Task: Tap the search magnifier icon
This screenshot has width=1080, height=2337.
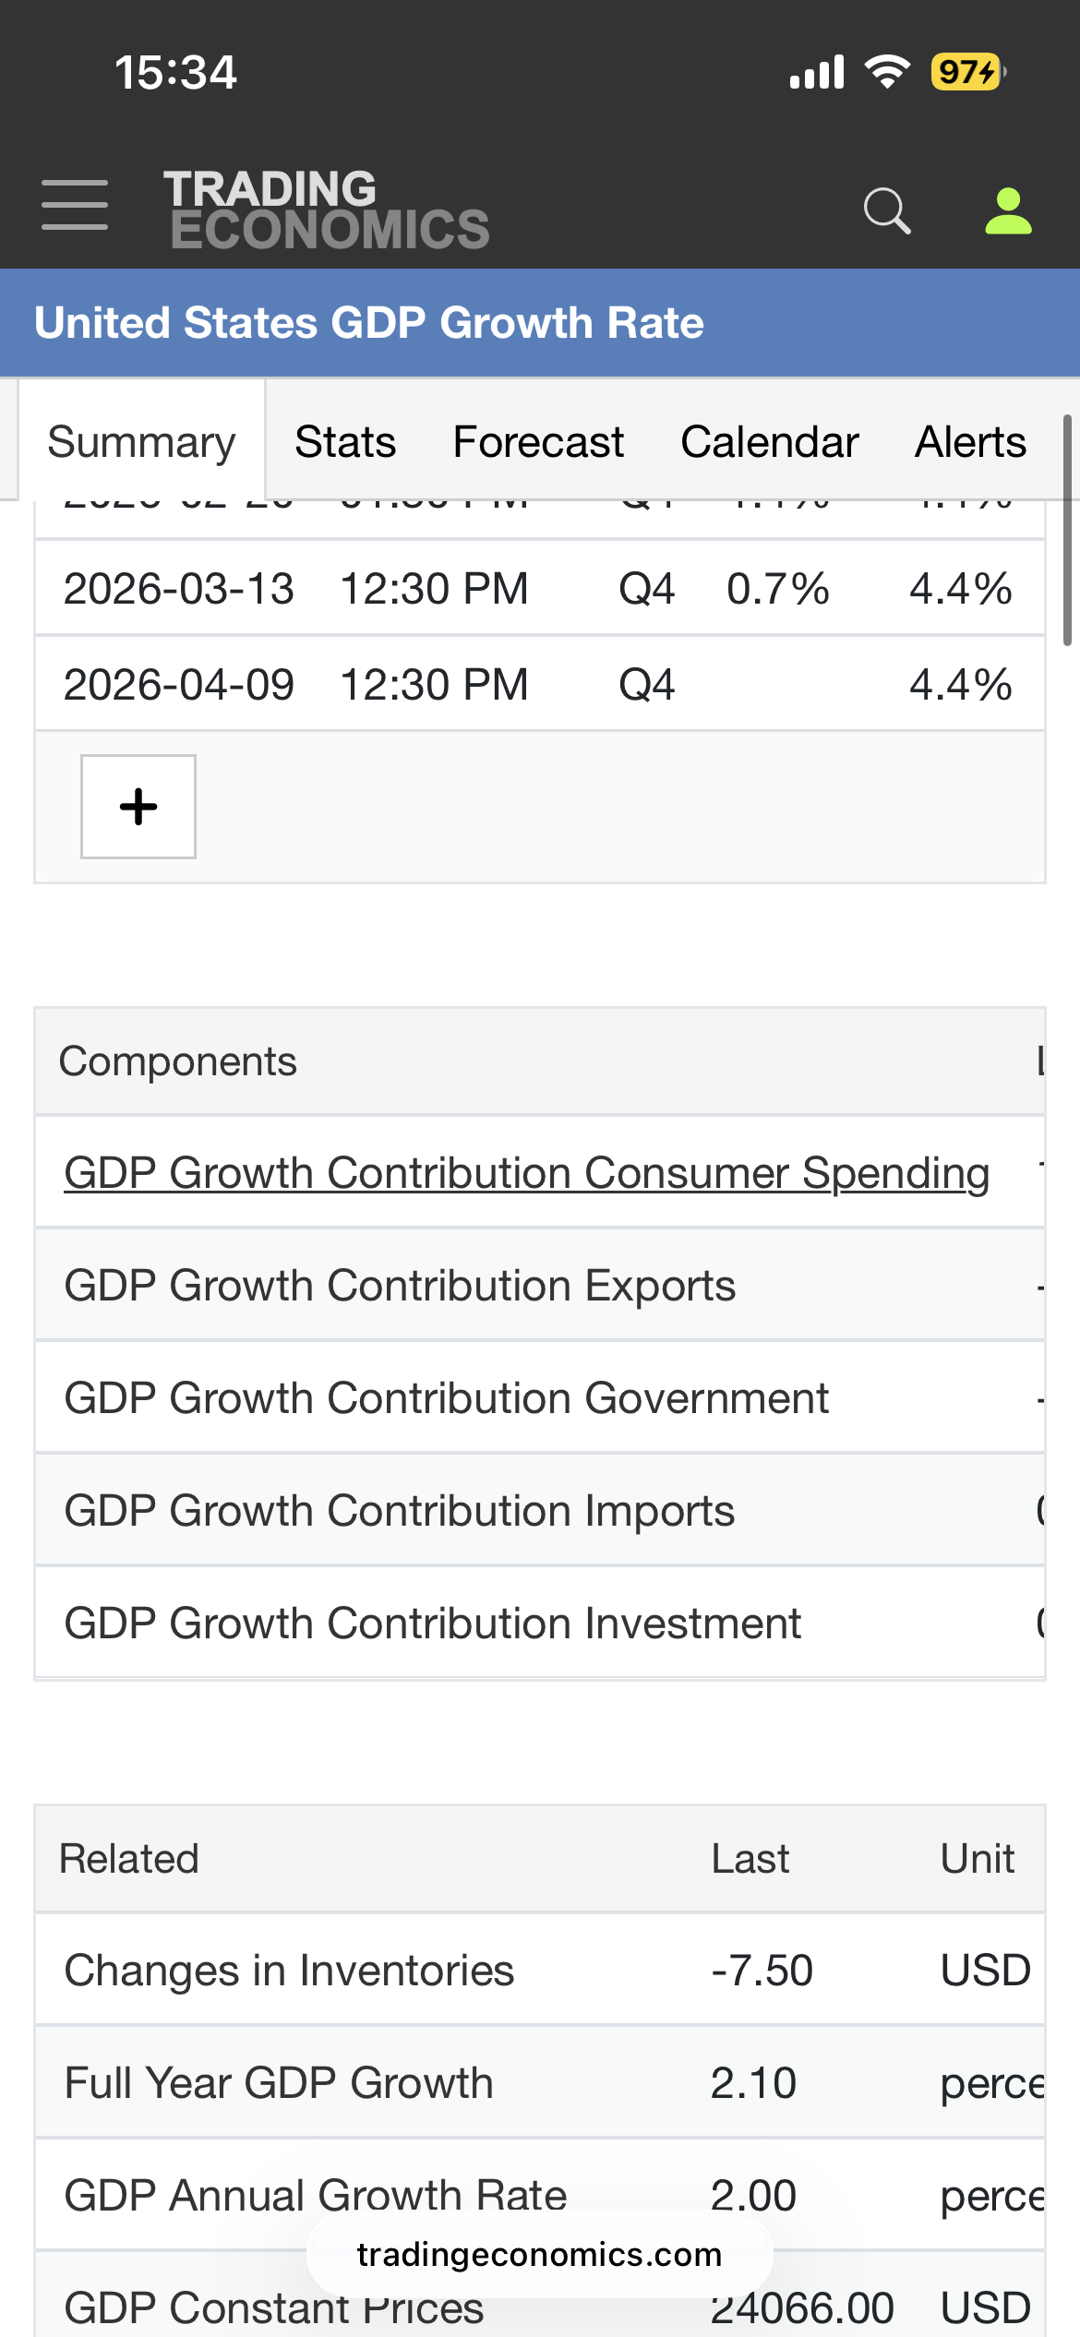Action: point(886,210)
